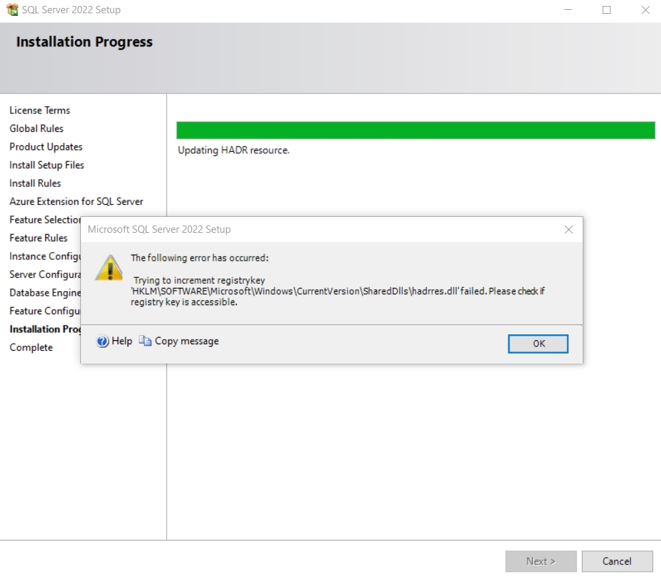Select Azure Extension for SQL Server step
The image size is (661, 577).
76,202
